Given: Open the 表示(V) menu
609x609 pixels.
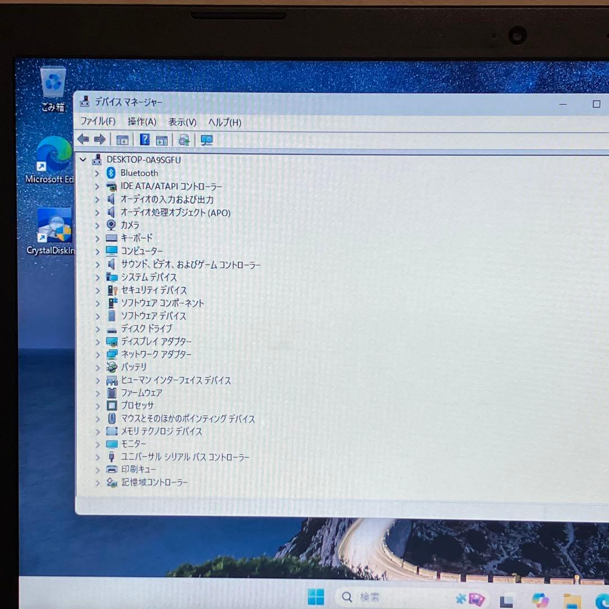Looking at the screenshot, I should click(x=181, y=122).
